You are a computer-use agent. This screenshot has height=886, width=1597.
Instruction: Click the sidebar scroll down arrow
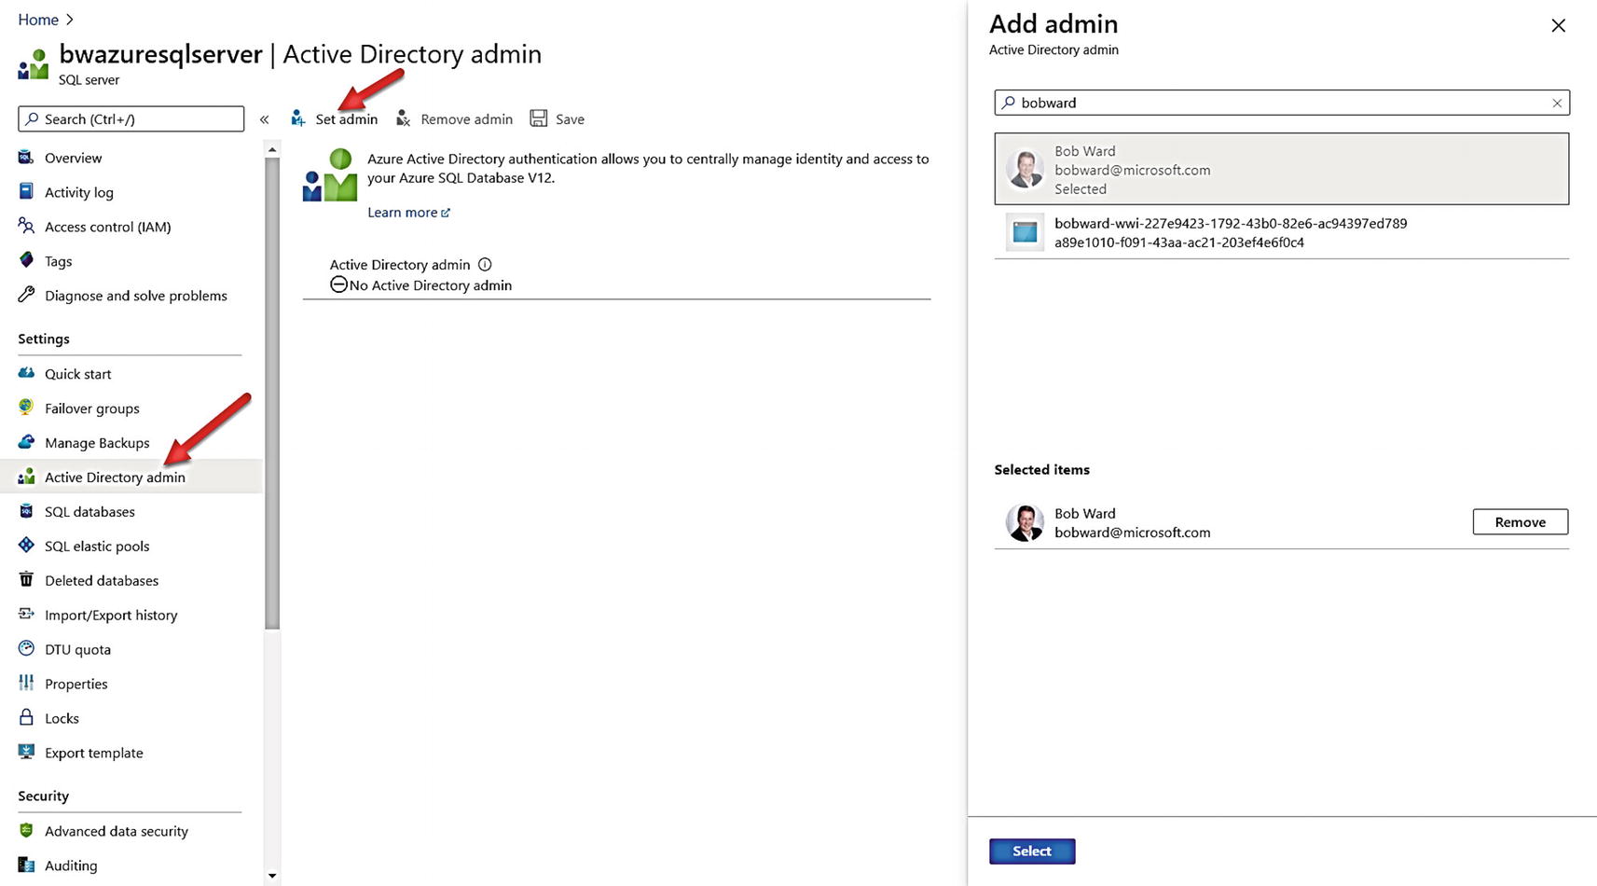272,876
